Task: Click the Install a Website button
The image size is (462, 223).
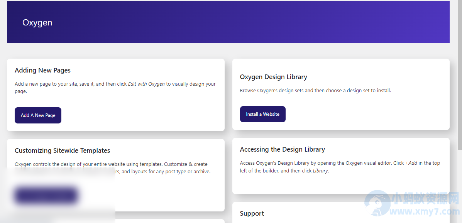Action: (262, 114)
